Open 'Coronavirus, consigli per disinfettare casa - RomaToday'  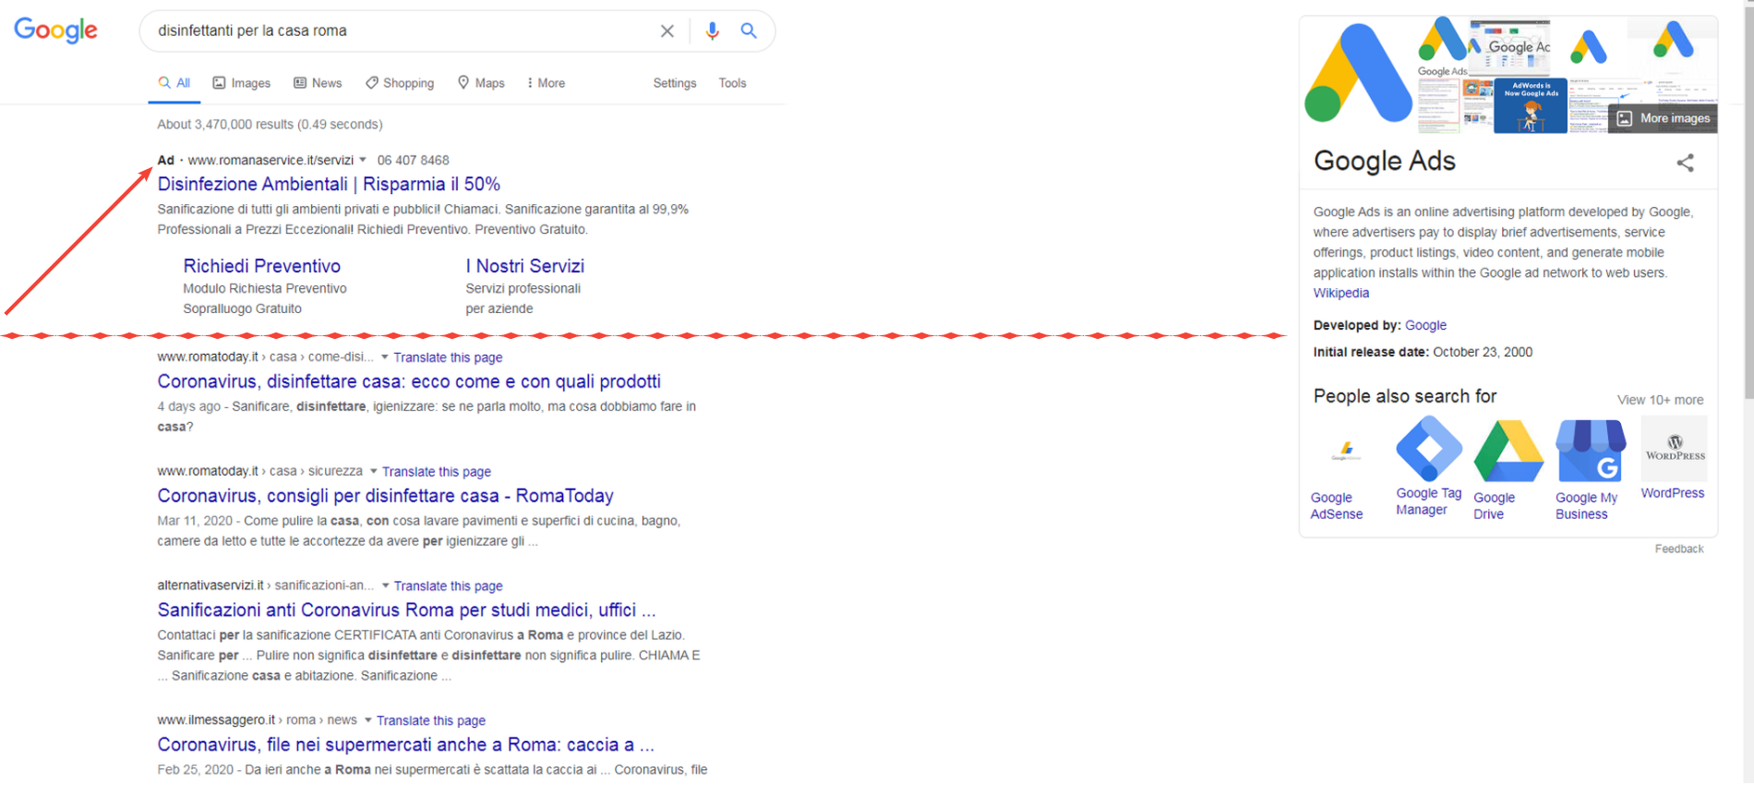coord(385,496)
